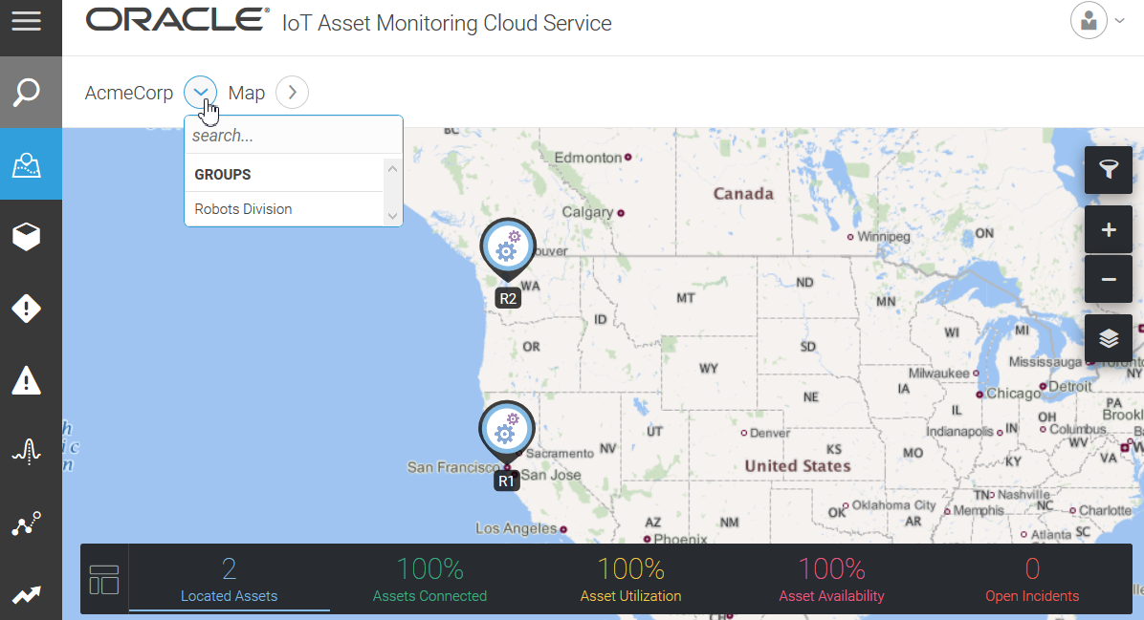1144x620 pixels.
Task: Click the search field in groups dropdown
Action: (x=294, y=136)
